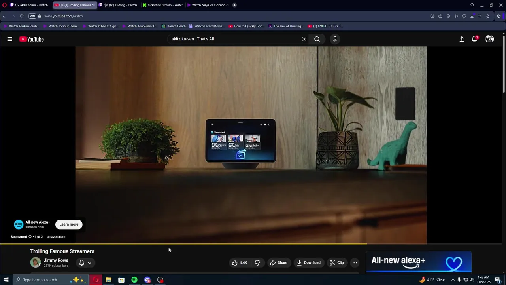This screenshot has width=506, height=285.
Task: Open a new browser tab
Action: pos(234,5)
